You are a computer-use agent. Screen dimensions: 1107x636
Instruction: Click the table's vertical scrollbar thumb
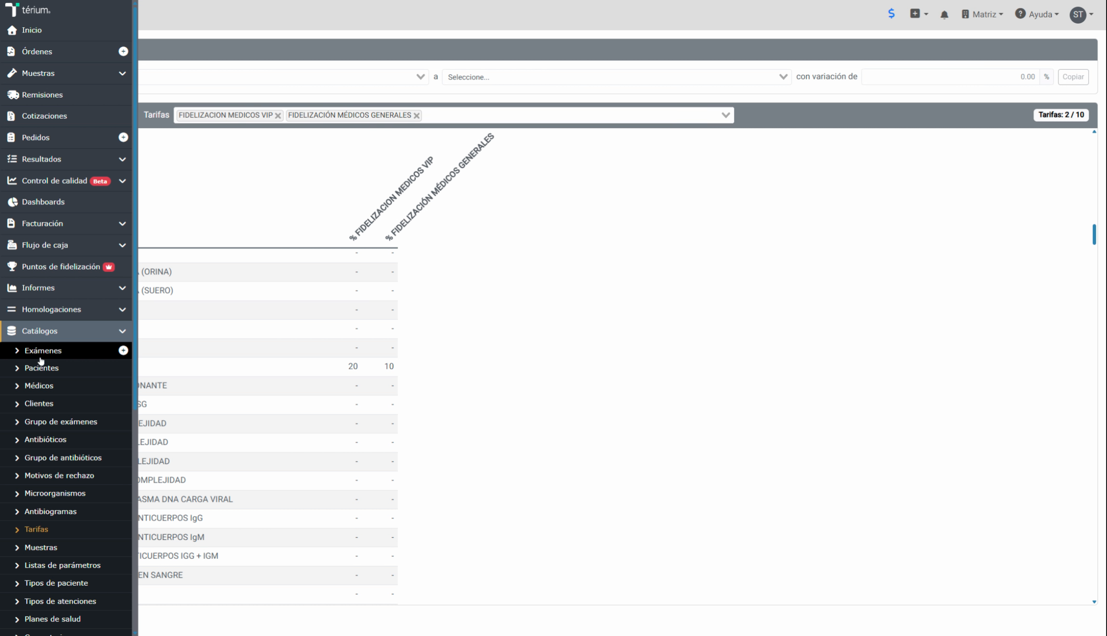click(1094, 234)
